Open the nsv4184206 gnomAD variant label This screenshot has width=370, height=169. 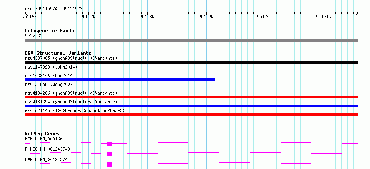pos(71,93)
